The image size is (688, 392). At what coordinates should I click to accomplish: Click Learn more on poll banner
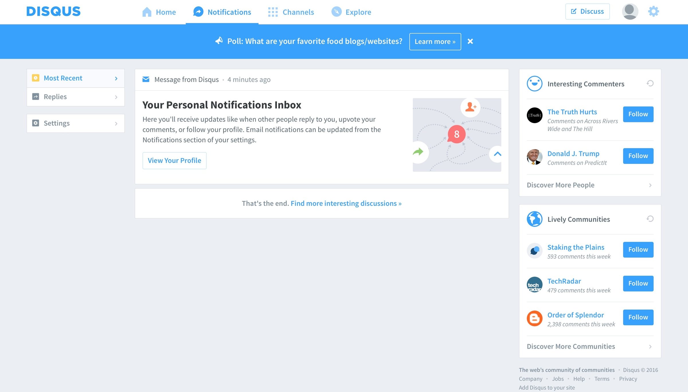[435, 42]
